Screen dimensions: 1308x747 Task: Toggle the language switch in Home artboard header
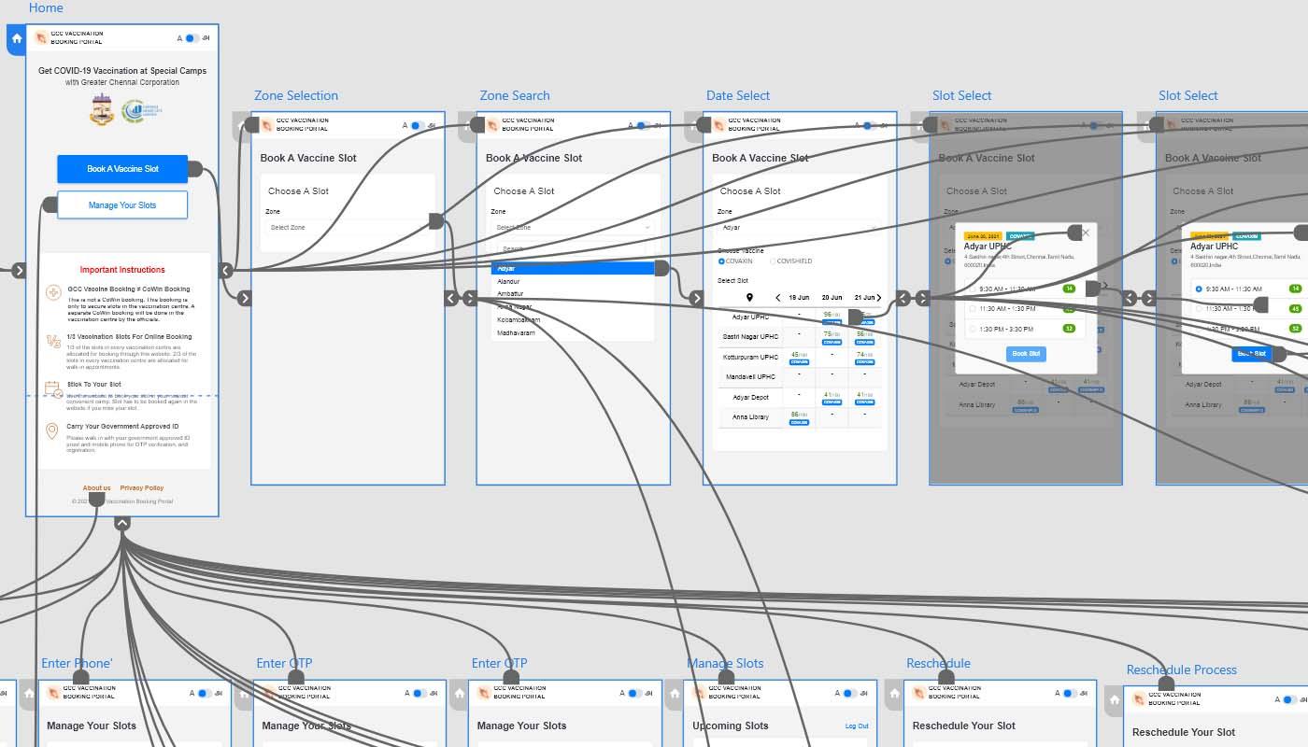click(191, 38)
